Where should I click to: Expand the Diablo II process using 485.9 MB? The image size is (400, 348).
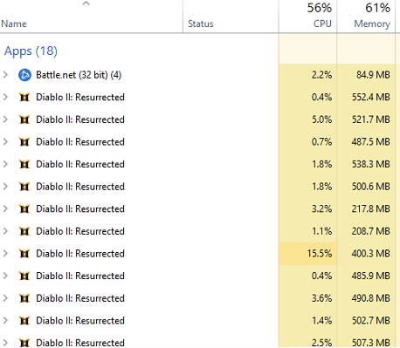coord(5,276)
